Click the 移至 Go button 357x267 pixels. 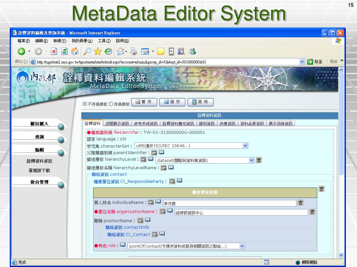315,62
